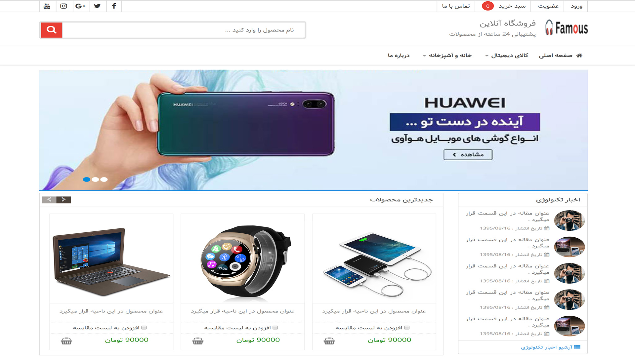Check compare box under the laptop product
The width and height of the screenshot is (635, 357).
click(144, 328)
